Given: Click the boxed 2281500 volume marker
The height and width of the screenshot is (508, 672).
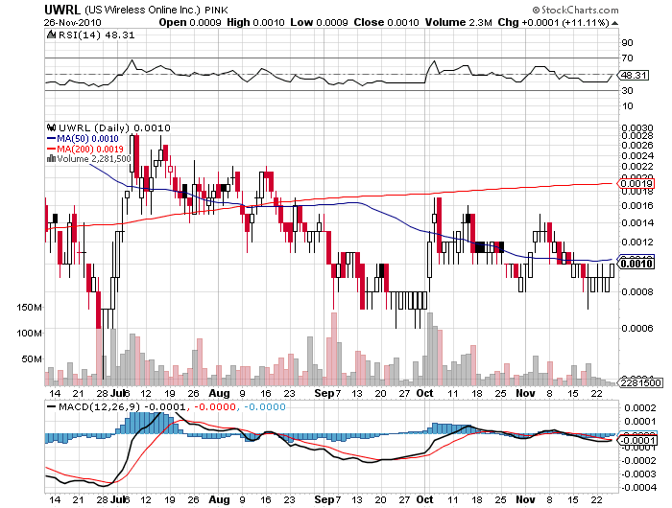Looking at the screenshot, I should pos(642,382).
